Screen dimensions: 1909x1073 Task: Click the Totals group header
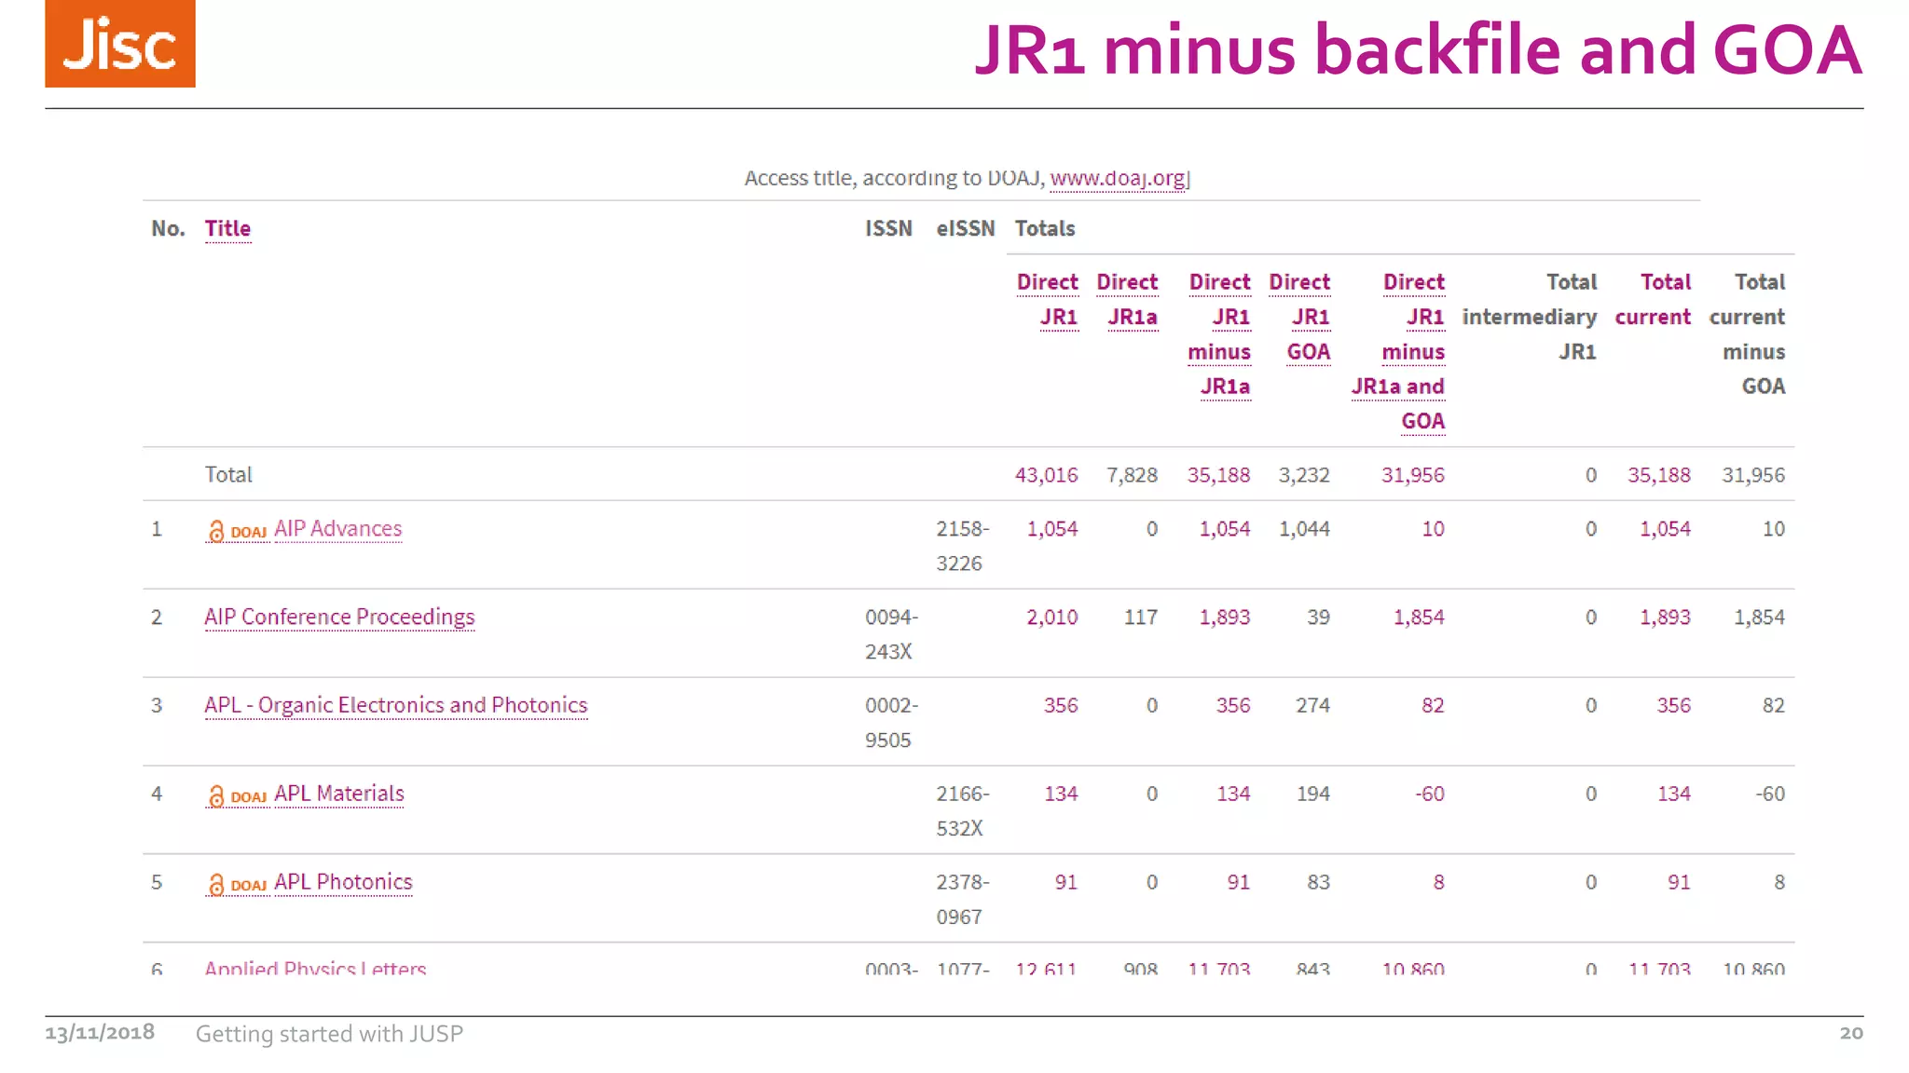coord(1044,228)
